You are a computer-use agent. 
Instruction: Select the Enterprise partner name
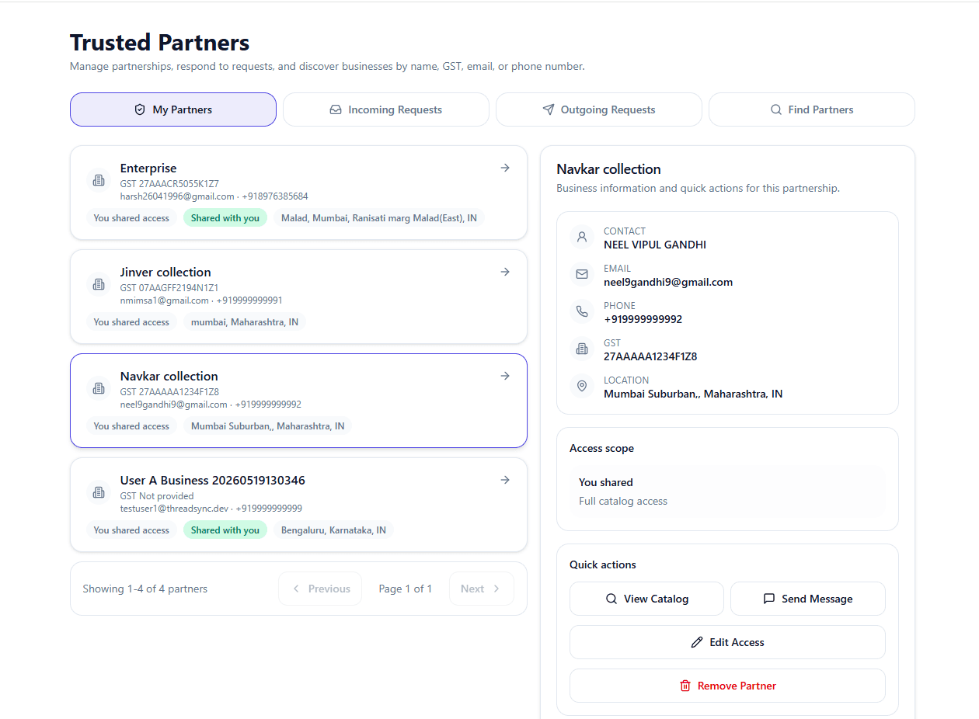148,168
